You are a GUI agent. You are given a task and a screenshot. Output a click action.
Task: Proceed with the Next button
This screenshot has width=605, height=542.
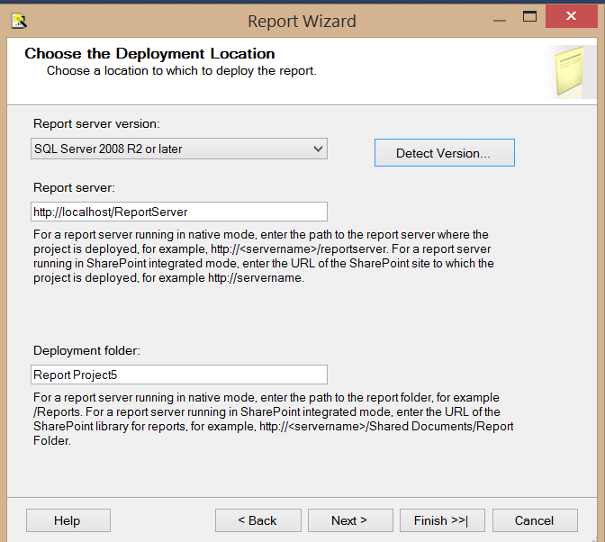click(x=350, y=520)
